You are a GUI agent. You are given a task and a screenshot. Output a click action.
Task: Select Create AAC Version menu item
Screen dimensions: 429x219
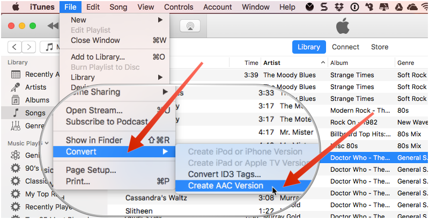225,186
